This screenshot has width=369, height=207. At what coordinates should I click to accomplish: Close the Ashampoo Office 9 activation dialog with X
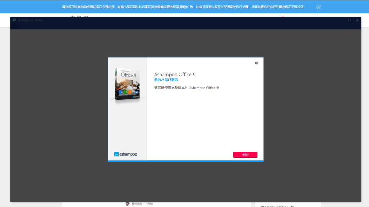coord(256,63)
